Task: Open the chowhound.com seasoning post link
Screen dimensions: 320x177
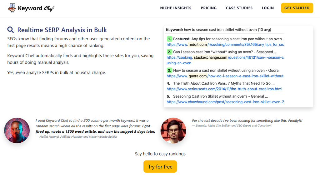Action: pyautogui.click(x=225, y=102)
